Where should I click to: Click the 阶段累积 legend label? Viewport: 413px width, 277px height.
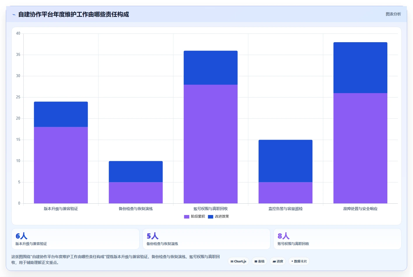[198, 216]
